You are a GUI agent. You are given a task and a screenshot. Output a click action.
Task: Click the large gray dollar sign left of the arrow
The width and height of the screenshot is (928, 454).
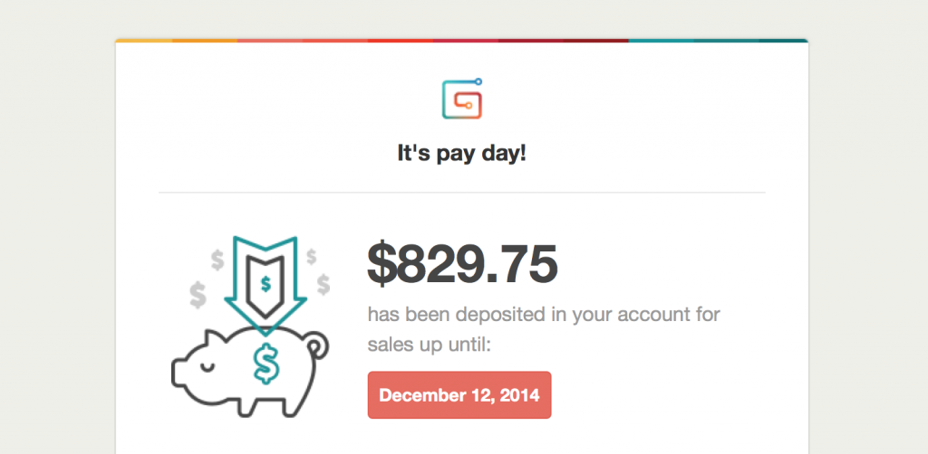click(198, 295)
